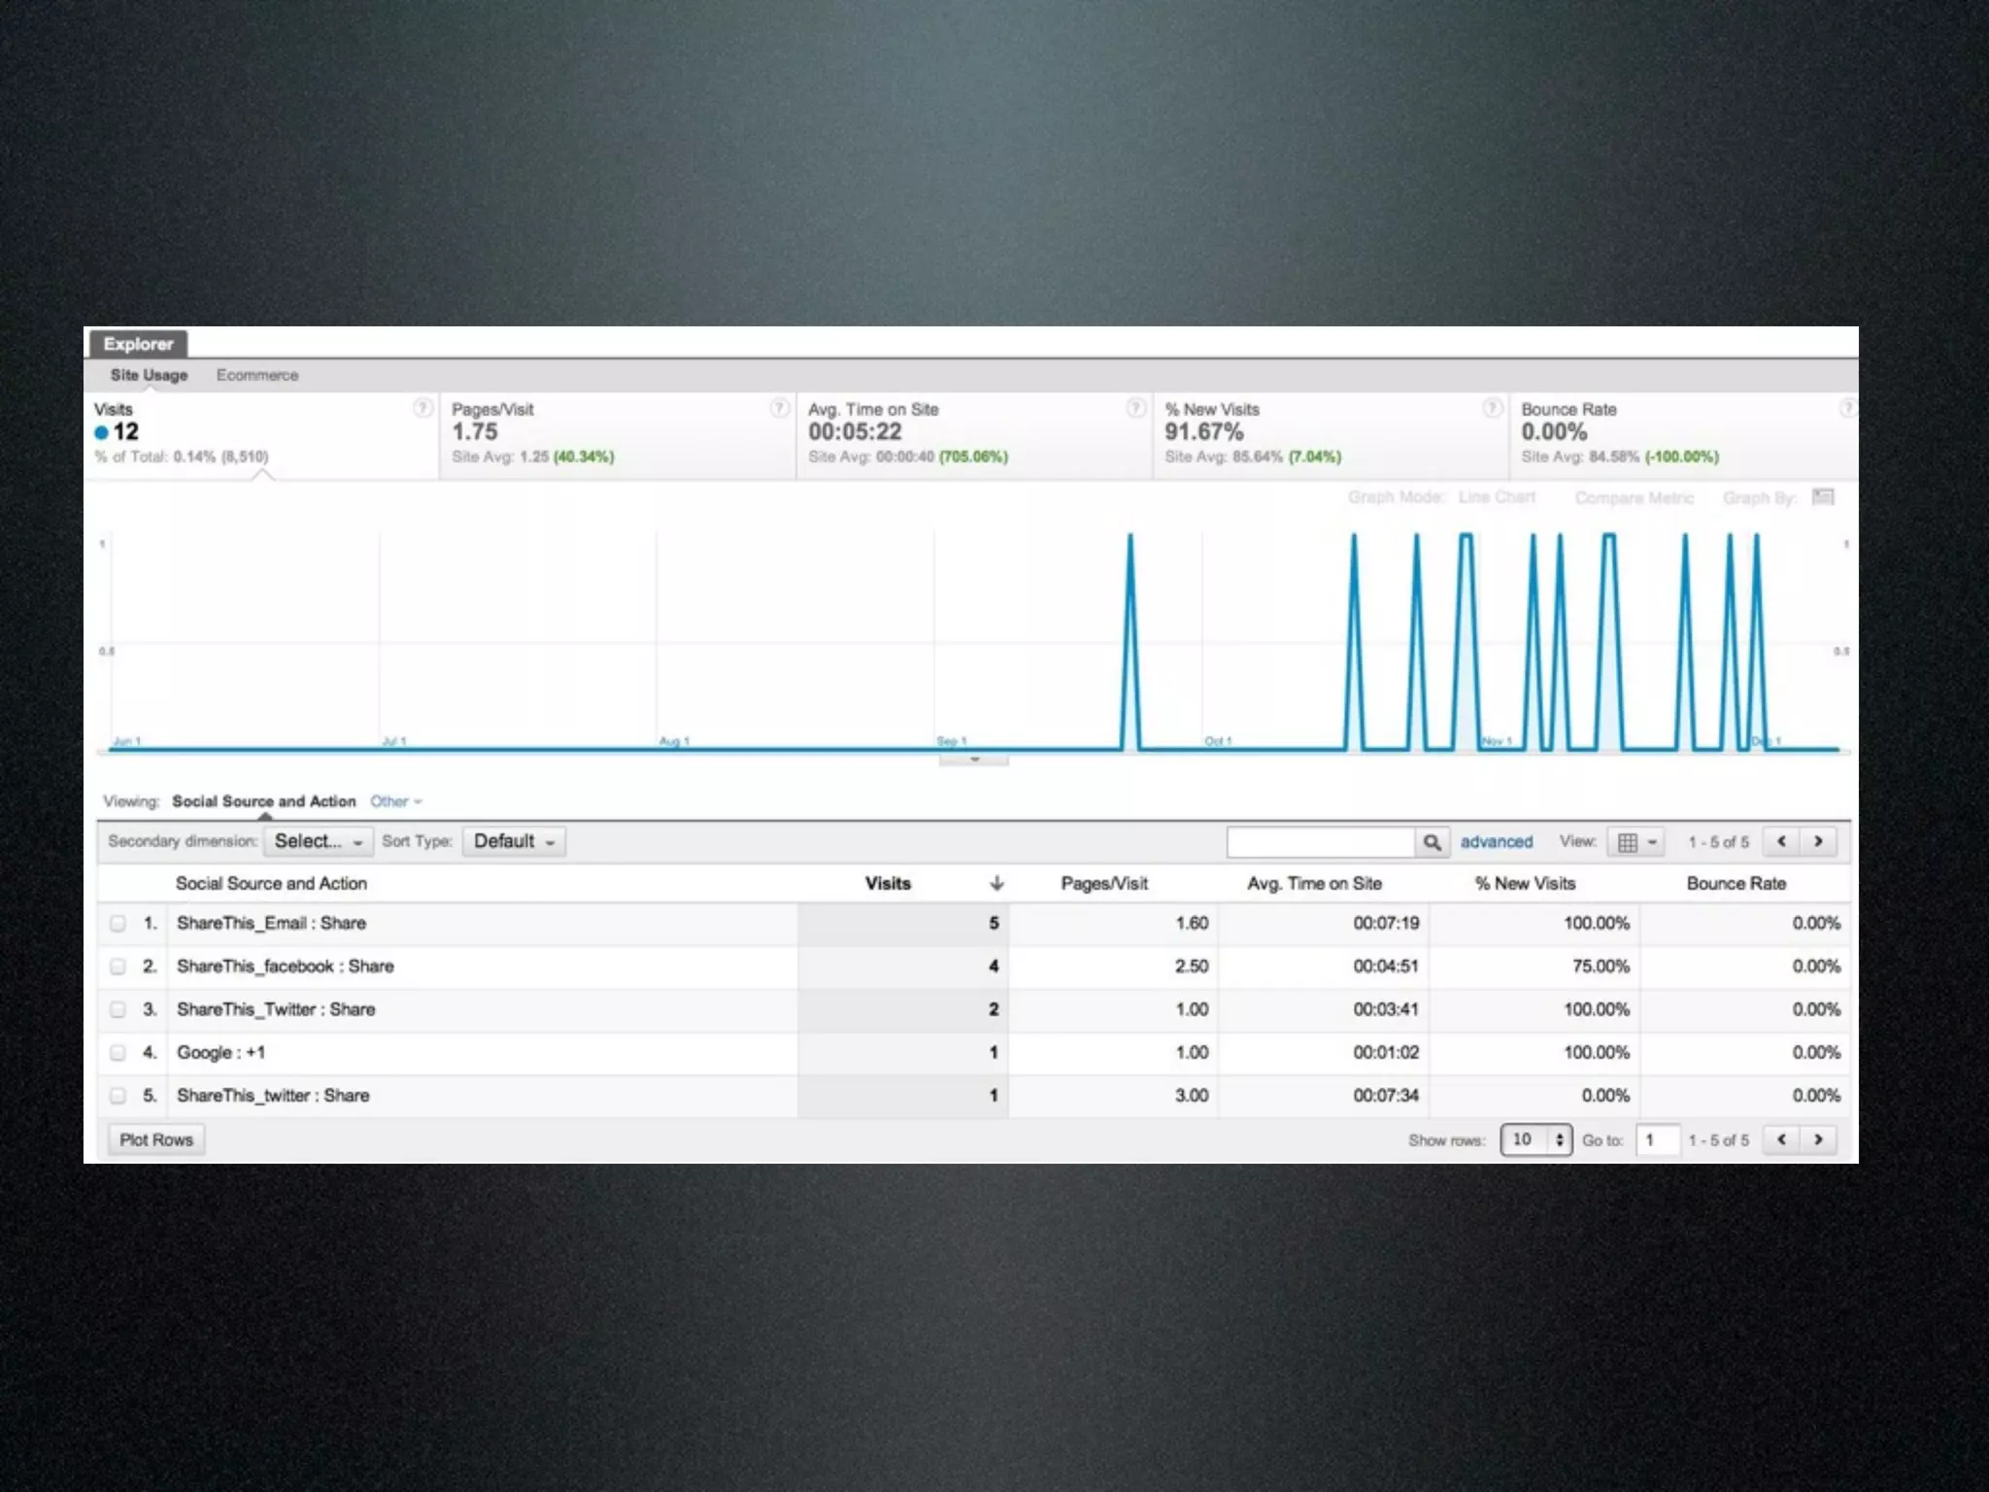Open the advanced filter link
The image size is (1989, 1492).
coord(1496,842)
